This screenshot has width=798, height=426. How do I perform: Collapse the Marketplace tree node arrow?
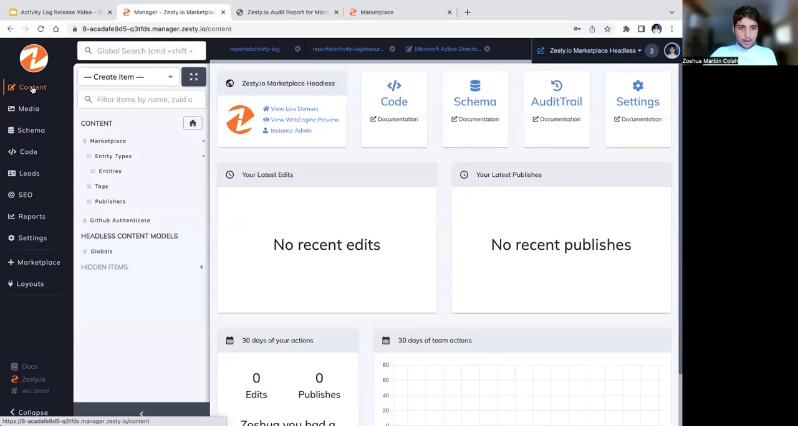(203, 141)
